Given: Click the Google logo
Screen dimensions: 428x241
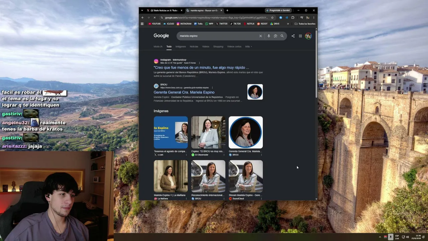Looking at the screenshot, I should (161, 36).
